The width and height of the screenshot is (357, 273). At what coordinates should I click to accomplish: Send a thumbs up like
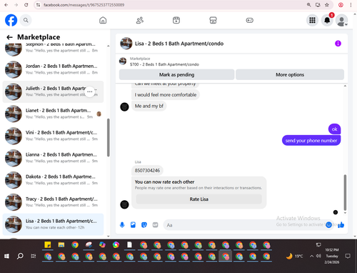pos(341,224)
